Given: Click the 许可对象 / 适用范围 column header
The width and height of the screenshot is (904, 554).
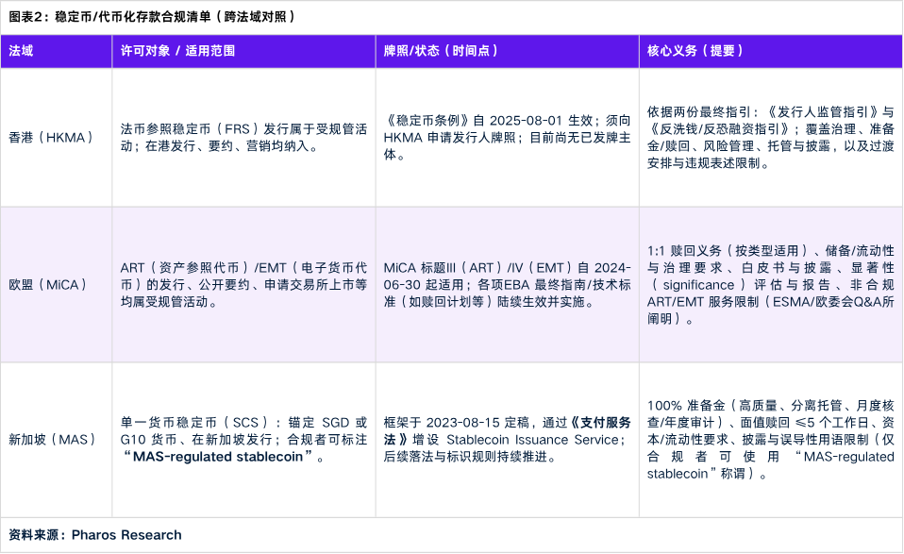Looking at the screenshot, I should (243, 51).
